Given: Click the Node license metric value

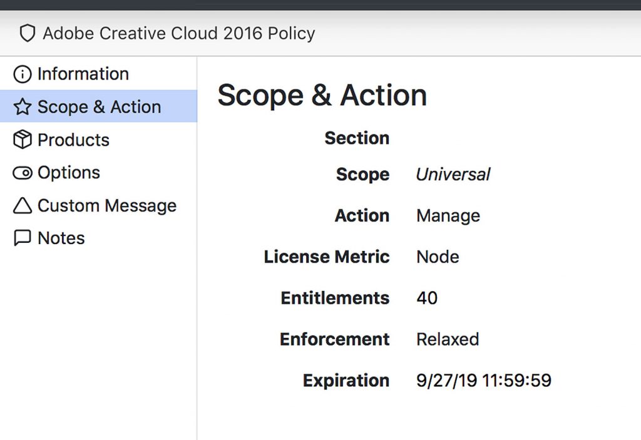Looking at the screenshot, I should click(x=438, y=257).
